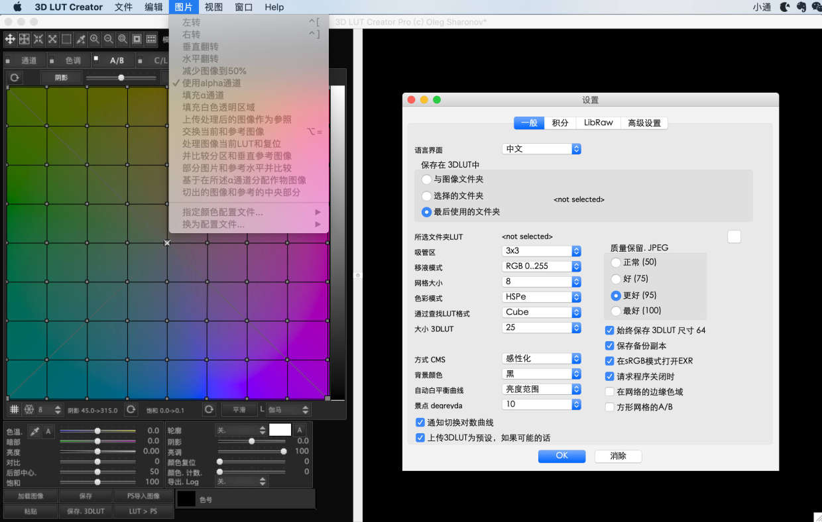This screenshot has width=822, height=522.
Task: Click the zoom in magnifier icon
Action: 95,39
